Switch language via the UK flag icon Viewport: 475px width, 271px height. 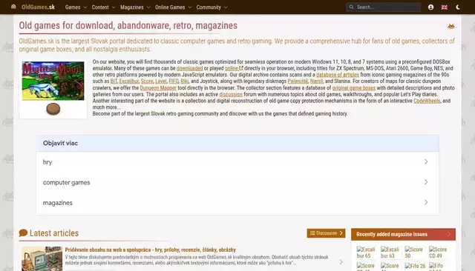pos(444,7)
